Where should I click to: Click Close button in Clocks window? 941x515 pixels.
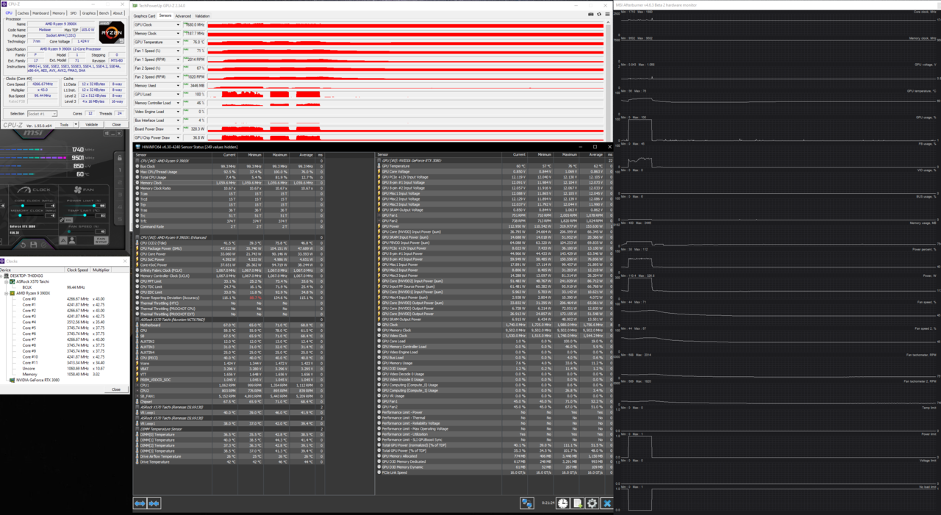click(x=116, y=389)
